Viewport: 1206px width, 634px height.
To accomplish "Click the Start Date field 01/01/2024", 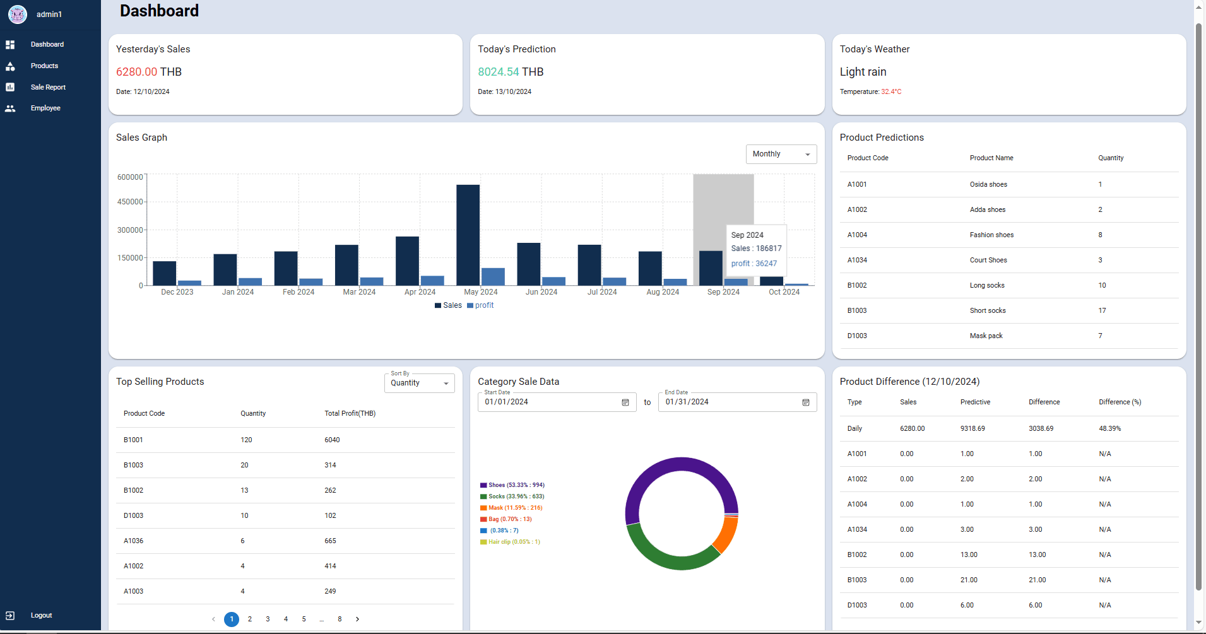I will pyautogui.click(x=557, y=402).
